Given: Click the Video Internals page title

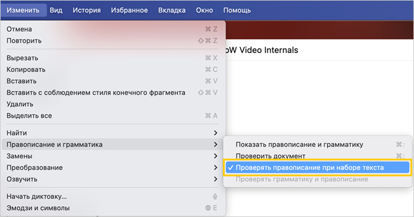Looking at the screenshot, I should (262, 50).
